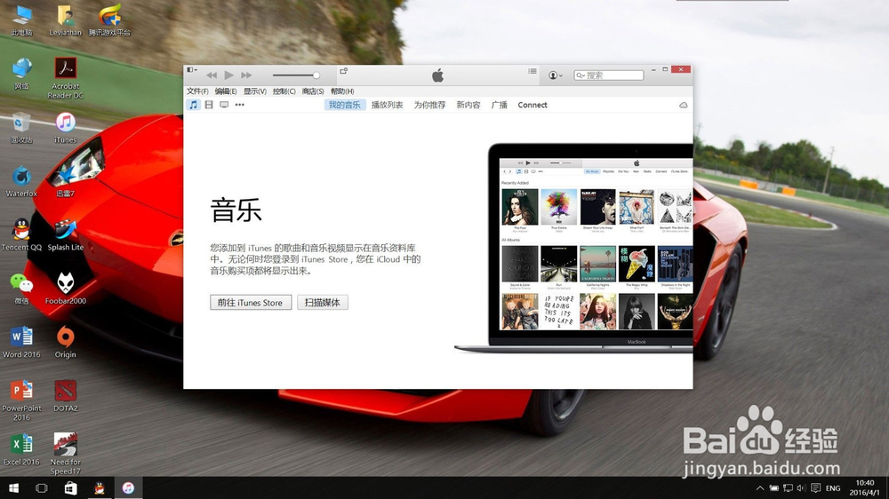The image size is (889, 499).
Task: Select the iTunes desktop shortcut
Action: click(65, 128)
